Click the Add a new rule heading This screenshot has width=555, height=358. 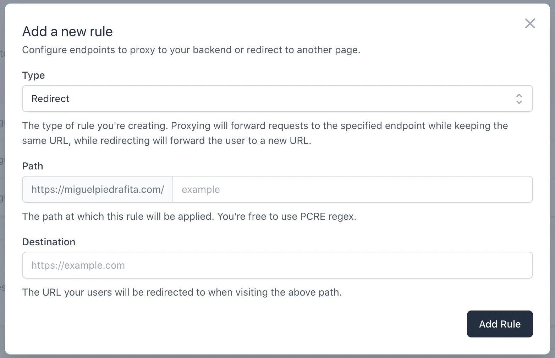(67, 31)
